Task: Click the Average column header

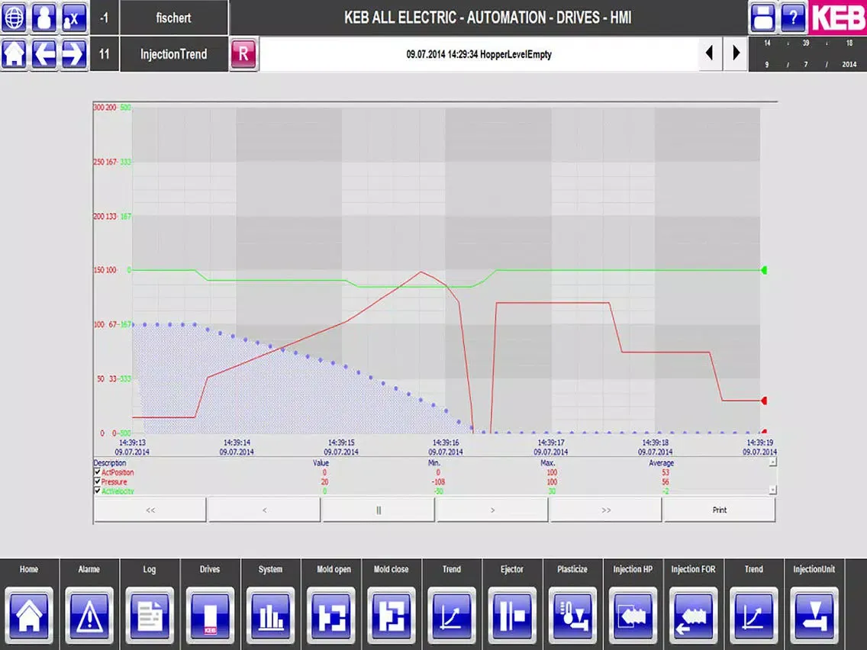Action: [661, 462]
